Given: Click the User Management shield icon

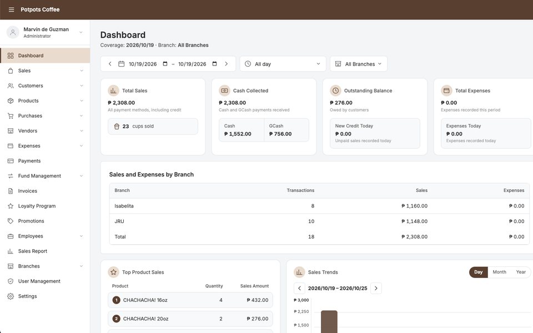Looking at the screenshot, I should coord(11,281).
